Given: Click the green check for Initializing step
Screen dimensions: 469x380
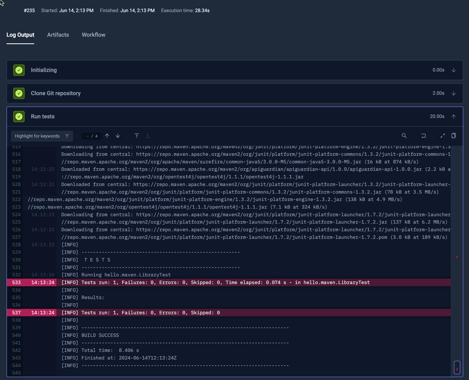Looking at the screenshot, I should pyautogui.click(x=19, y=70).
